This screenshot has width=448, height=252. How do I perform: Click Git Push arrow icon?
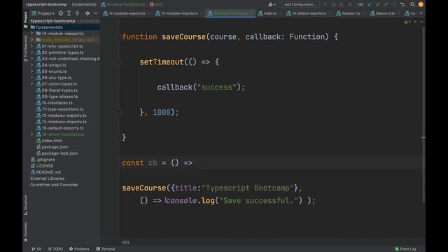pos(386,5)
